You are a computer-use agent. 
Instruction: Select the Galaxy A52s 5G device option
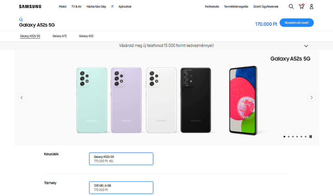pos(121,159)
